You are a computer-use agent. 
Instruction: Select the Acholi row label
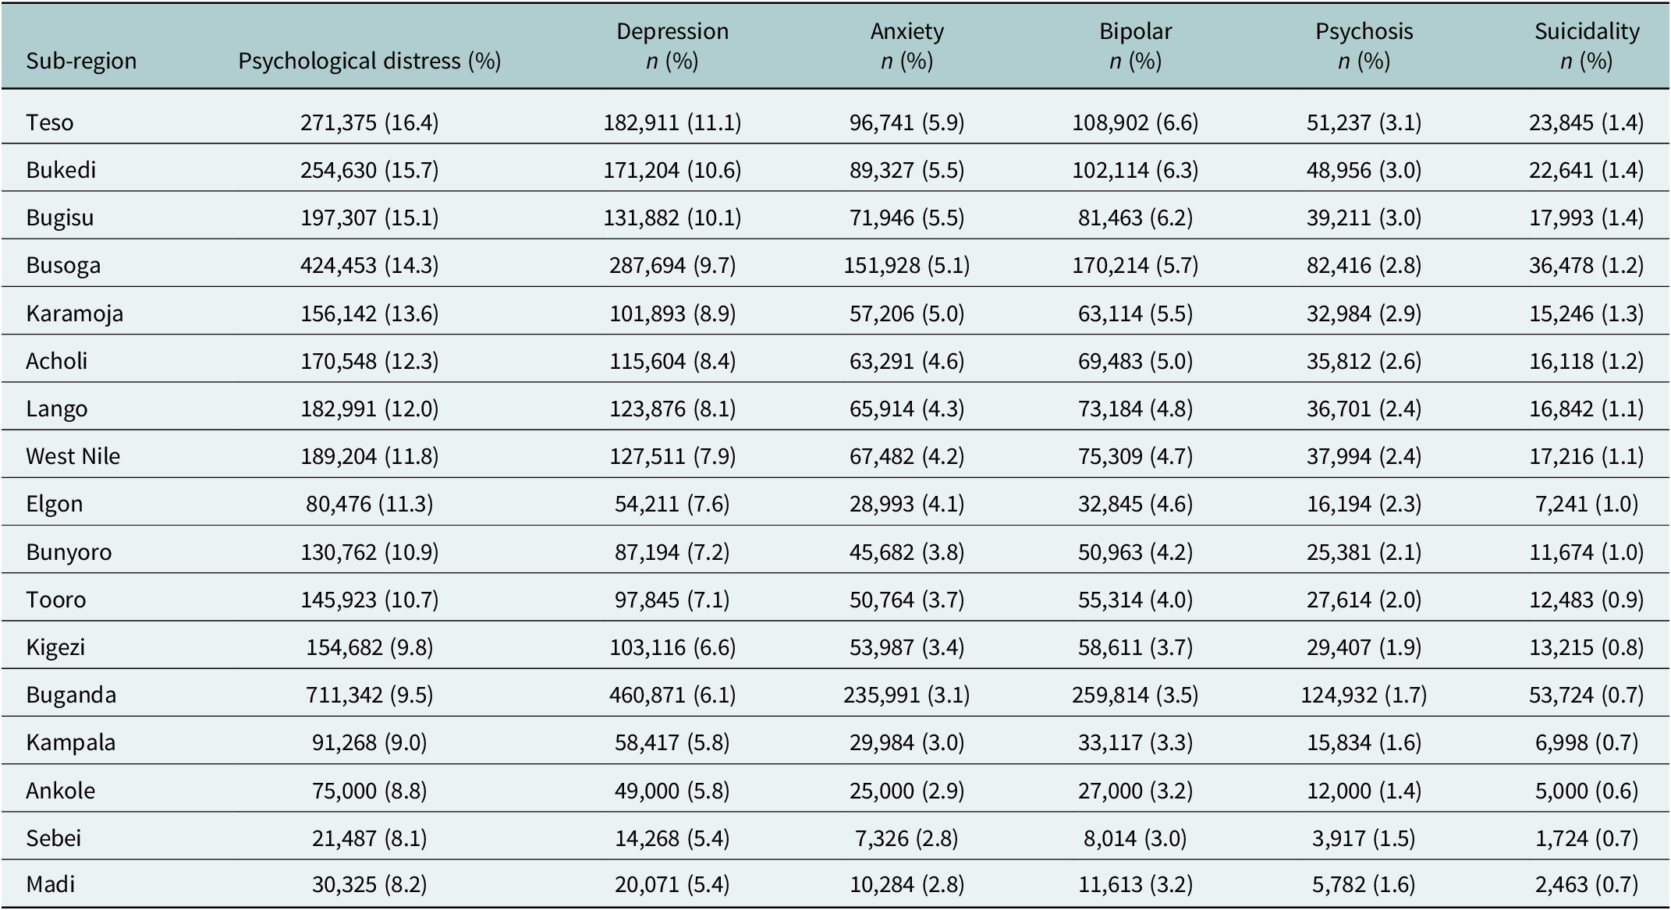tap(57, 361)
